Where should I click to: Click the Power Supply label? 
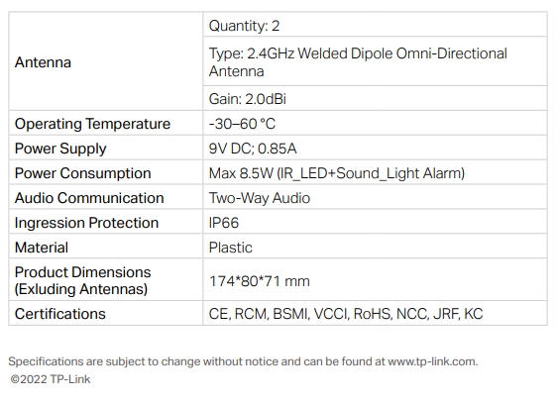click(60, 149)
